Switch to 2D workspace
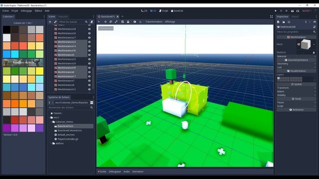Viewport: 319px width, 179px height. tap(144, 11)
